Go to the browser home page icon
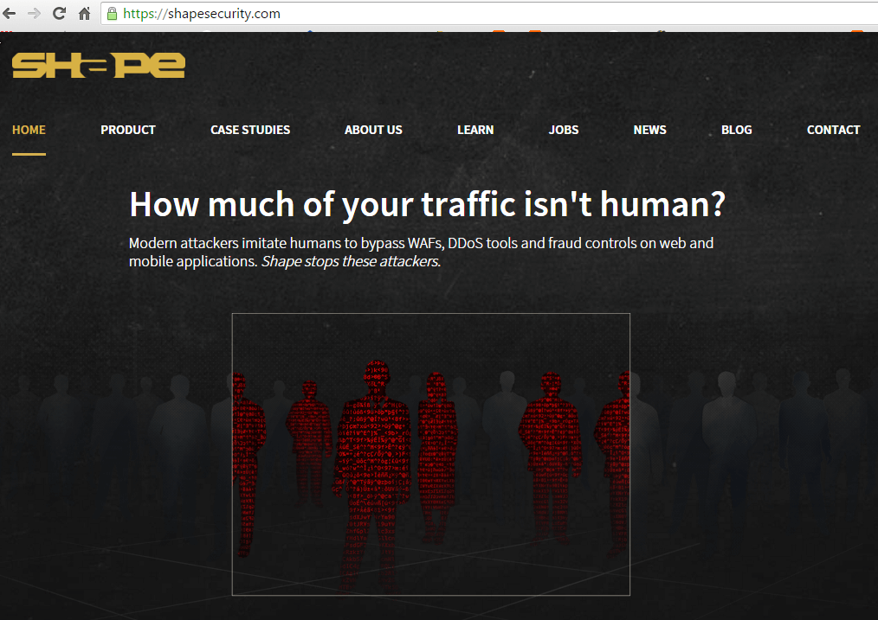Image resolution: width=878 pixels, height=620 pixels. pyautogui.click(x=84, y=14)
